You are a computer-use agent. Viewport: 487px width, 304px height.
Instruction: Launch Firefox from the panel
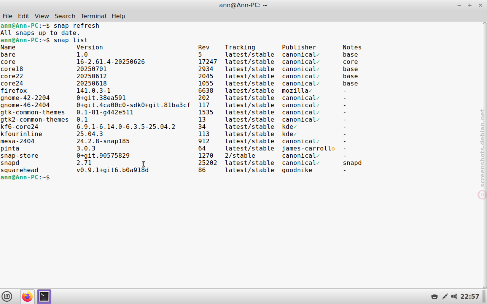27,296
